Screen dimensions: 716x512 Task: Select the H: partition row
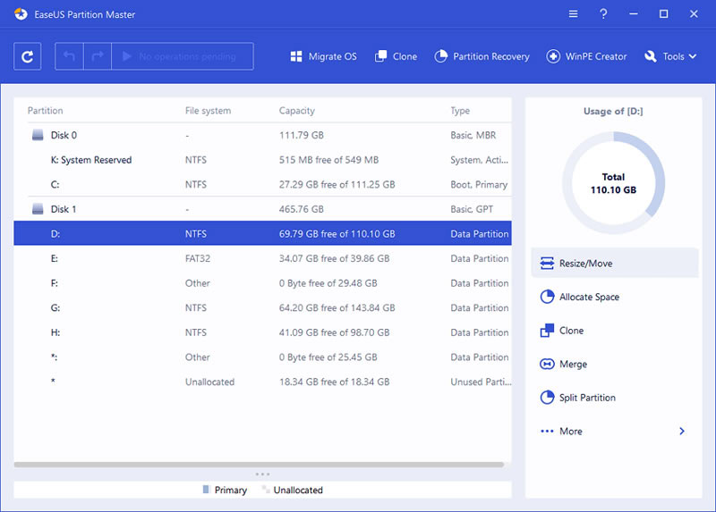[262, 332]
